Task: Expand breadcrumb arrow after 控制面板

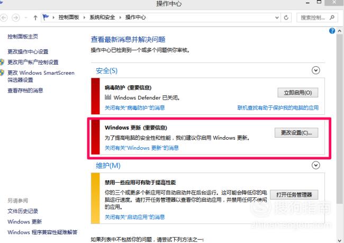Action: coord(84,17)
